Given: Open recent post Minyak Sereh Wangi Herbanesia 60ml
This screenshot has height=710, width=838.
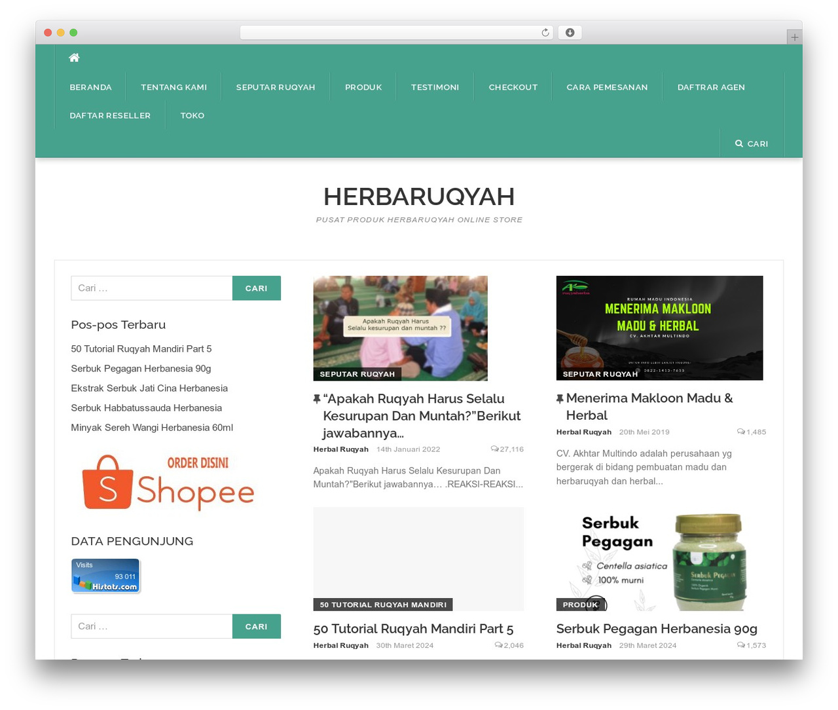Looking at the screenshot, I should pos(152,428).
